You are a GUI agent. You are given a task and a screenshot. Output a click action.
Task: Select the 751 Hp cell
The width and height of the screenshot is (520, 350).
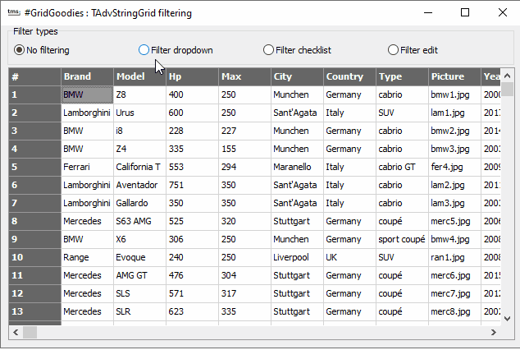193,185
